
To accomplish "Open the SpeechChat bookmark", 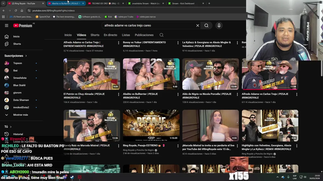I will tap(43, 17).
